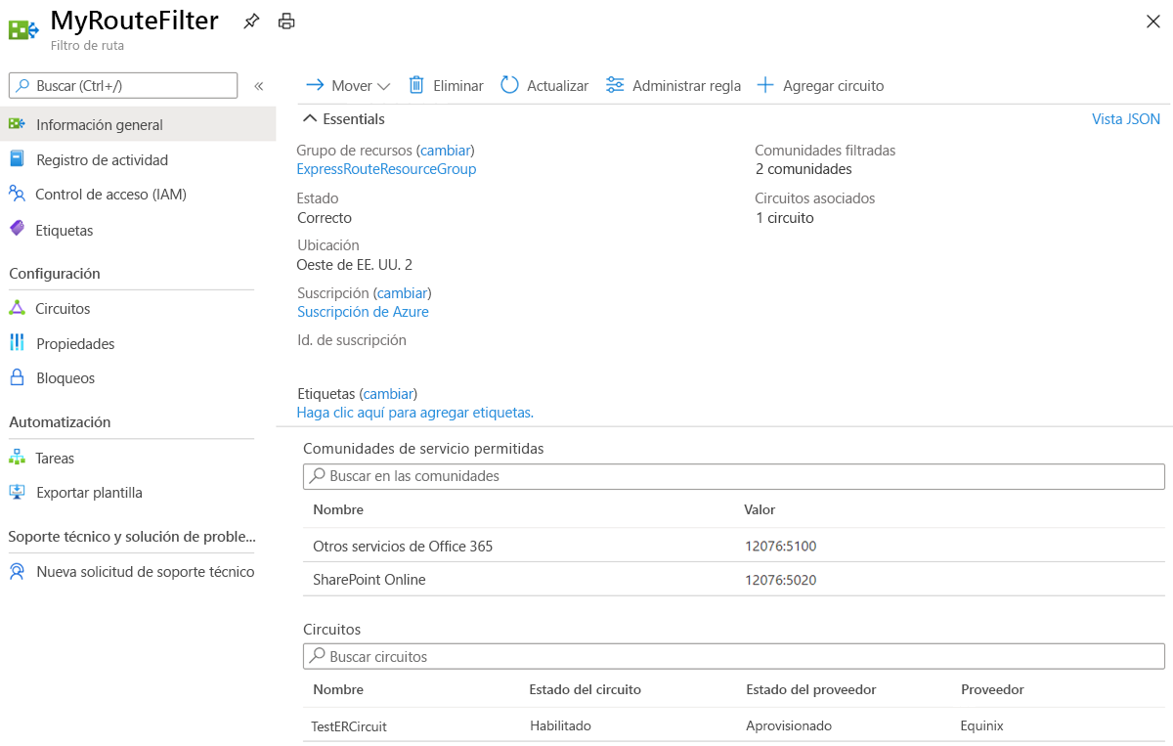Click the Agregar circuito plus icon

765,85
